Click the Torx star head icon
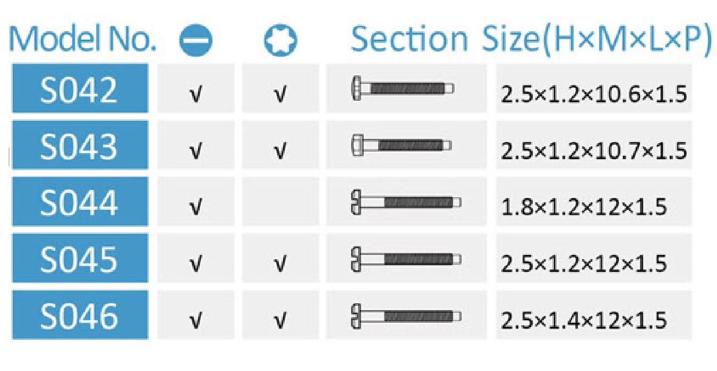This screenshot has width=717, height=371. pyautogui.click(x=280, y=42)
